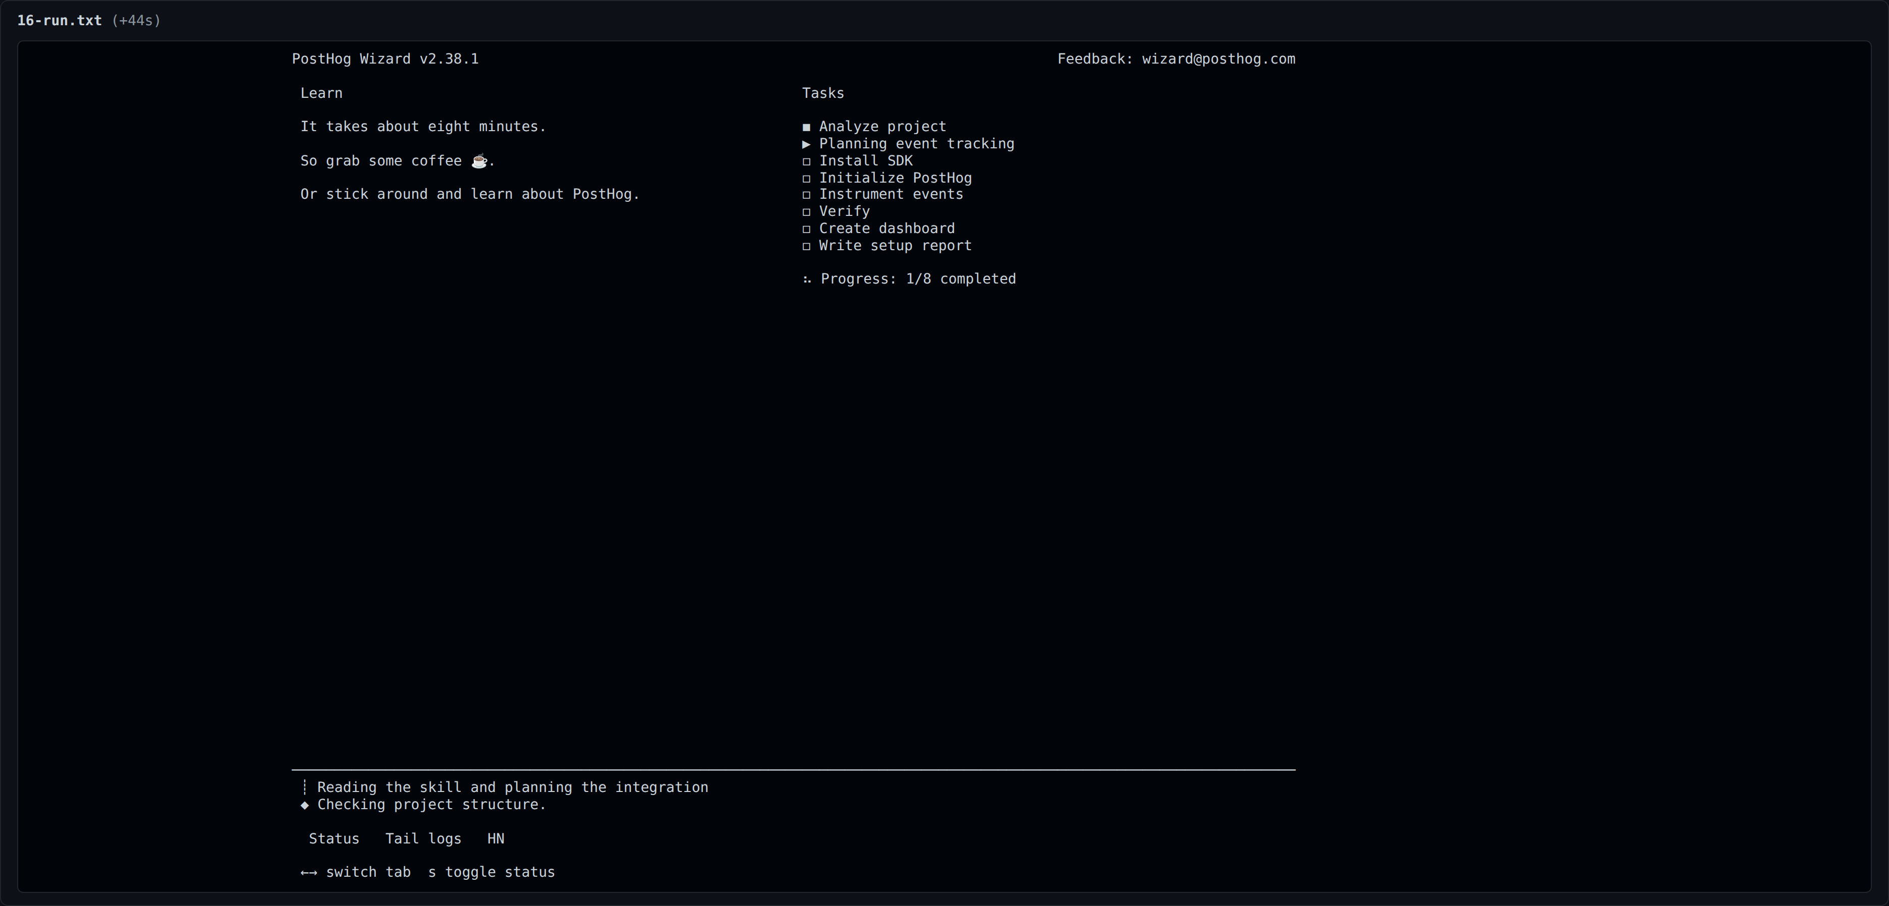Click the Write setup report task text

[896, 246]
